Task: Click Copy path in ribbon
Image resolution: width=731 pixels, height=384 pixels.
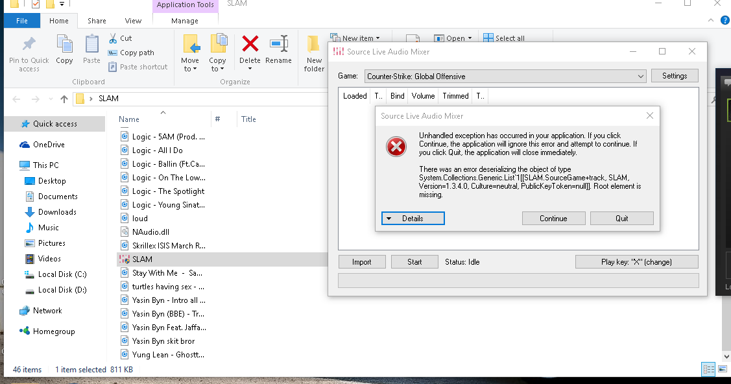Action: click(131, 53)
